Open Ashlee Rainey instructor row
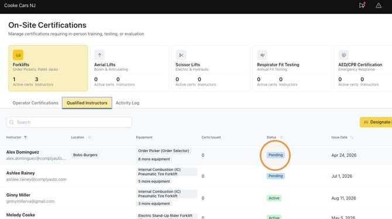This screenshot has height=219, width=392. (196, 176)
